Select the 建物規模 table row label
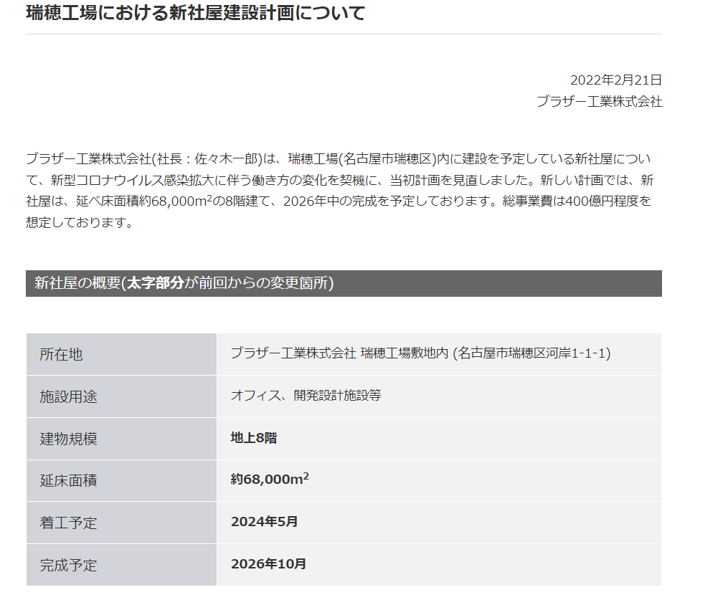The image size is (723, 600). coord(68,439)
